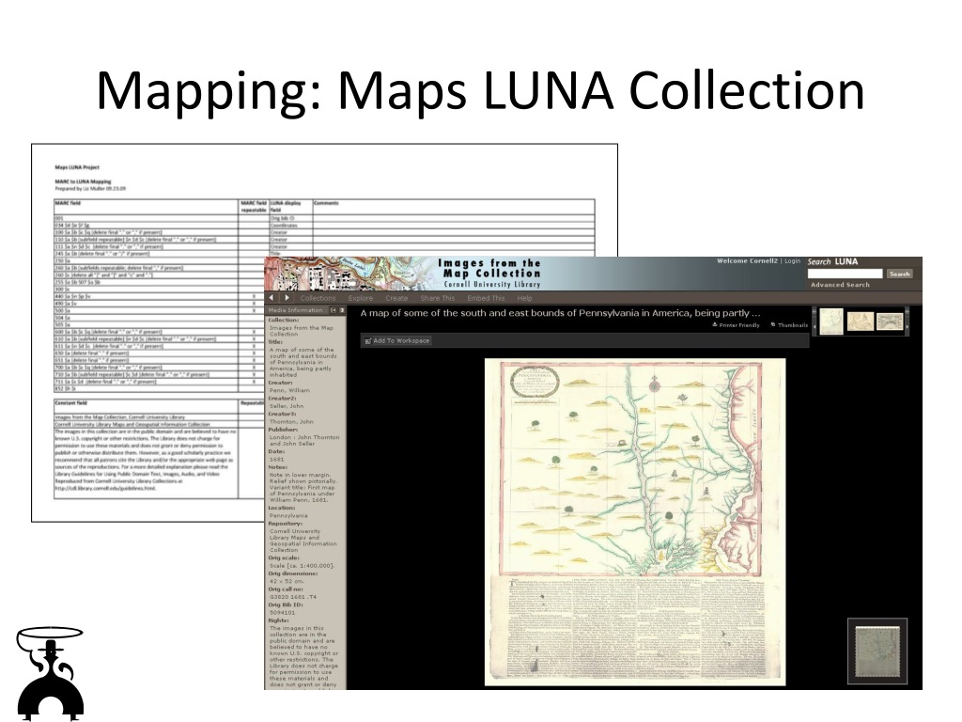The image size is (962, 722).
Task: Click slide title 'Mapping: Maps LUNA Collection'
Action: point(480,91)
